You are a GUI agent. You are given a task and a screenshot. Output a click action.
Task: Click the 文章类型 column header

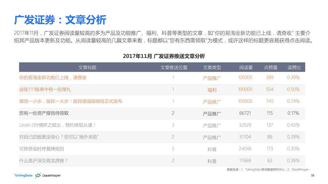click(x=212, y=68)
